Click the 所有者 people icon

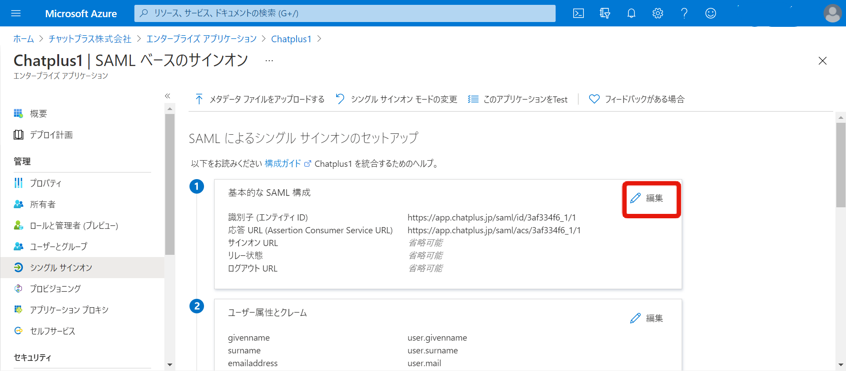click(18, 204)
